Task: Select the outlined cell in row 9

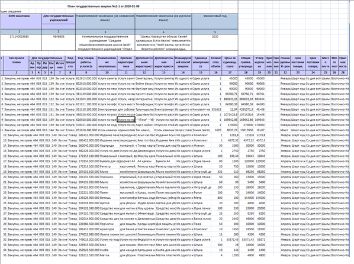Action: click(x=126, y=120)
